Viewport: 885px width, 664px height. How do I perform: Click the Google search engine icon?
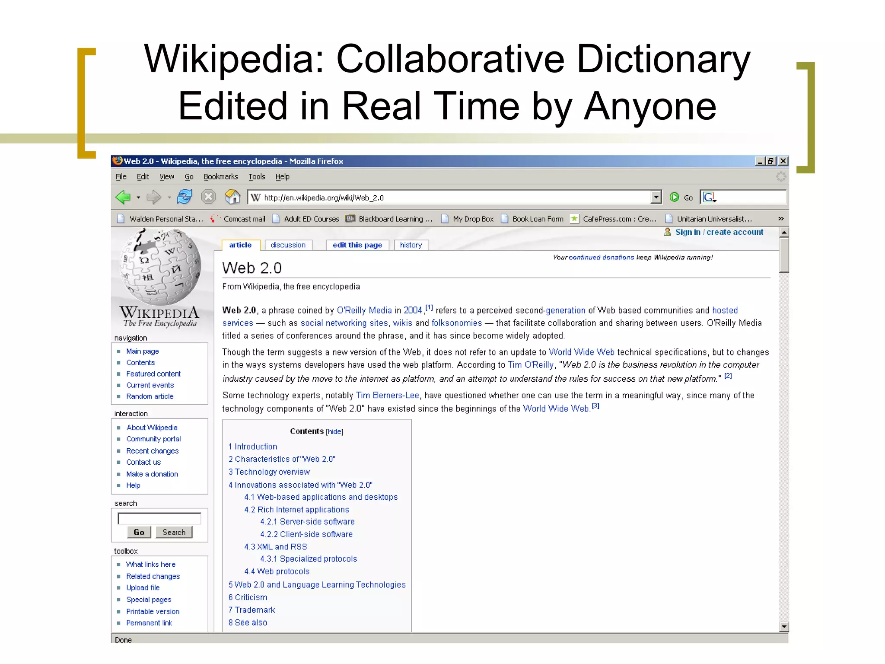click(709, 197)
